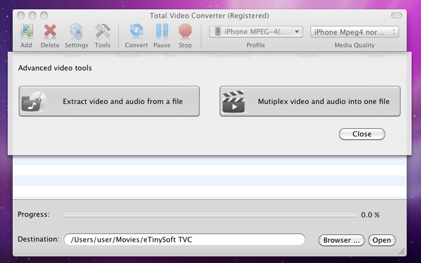Click the conversion progress bar
The height and width of the screenshot is (263, 421).
click(x=210, y=215)
